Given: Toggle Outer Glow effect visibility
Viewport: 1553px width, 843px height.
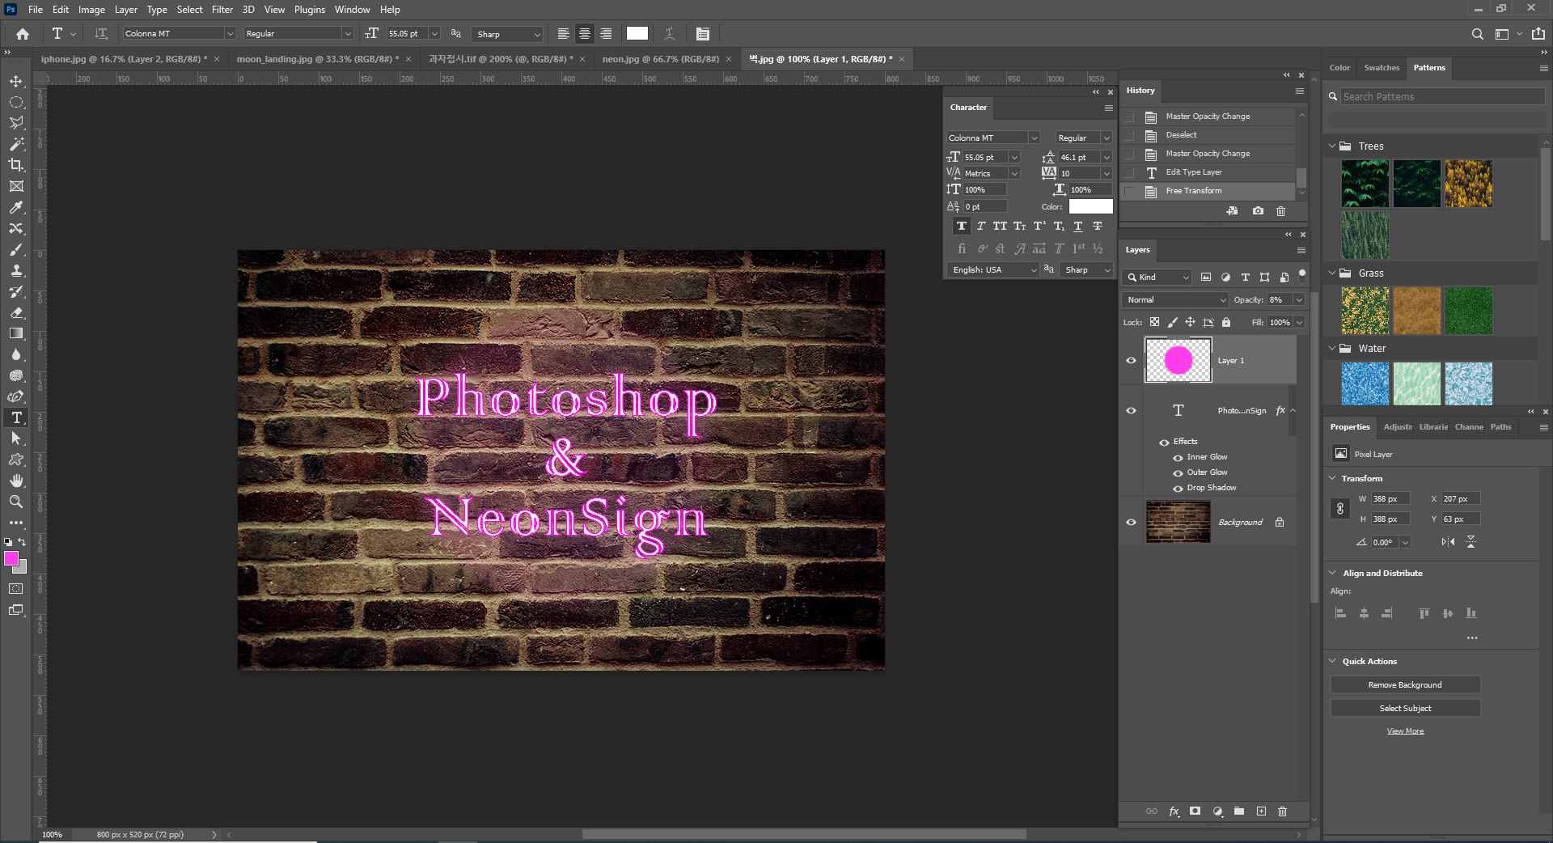Looking at the screenshot, I should click(x=1178, y=473).
